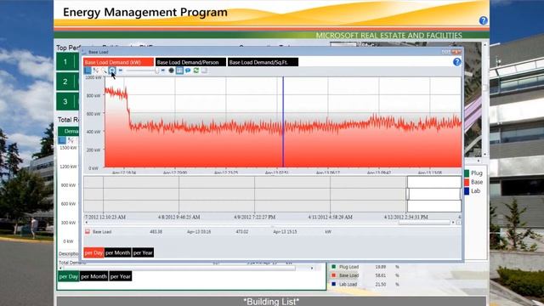Image resolution: width=544 pixels, height=306 pixels.
Task: Open help in Base Load window
Action: pyautogui.click(x=457, y=62)
